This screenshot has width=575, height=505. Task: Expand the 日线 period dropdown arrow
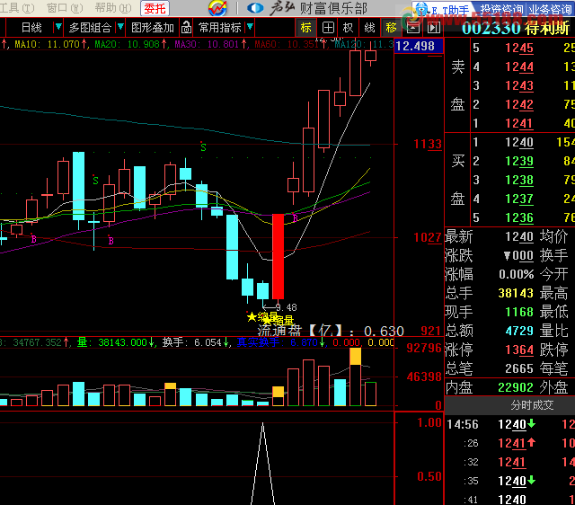58,27
